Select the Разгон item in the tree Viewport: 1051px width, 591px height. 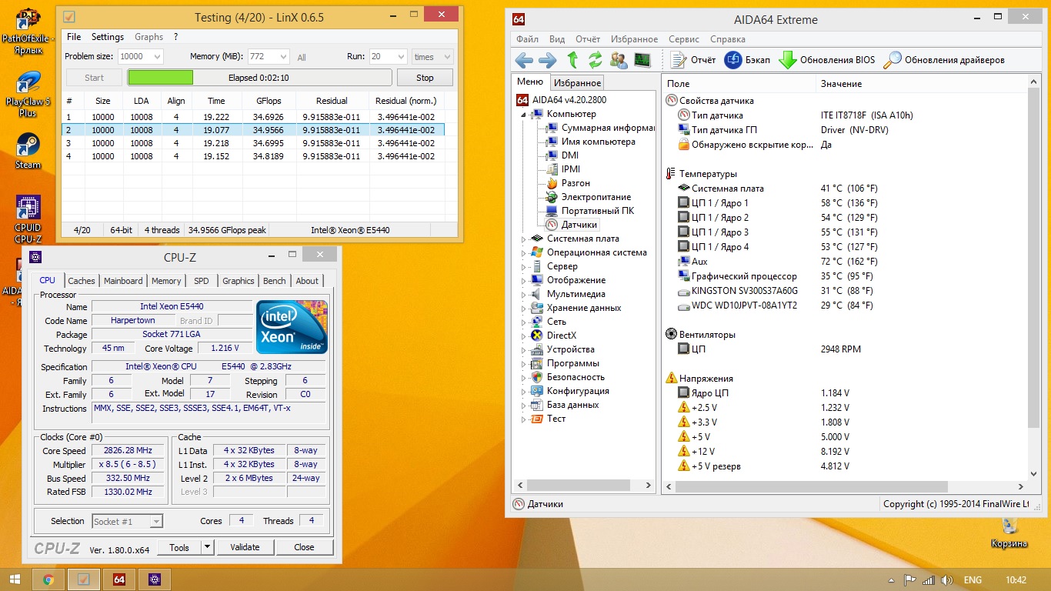tap(576, 183)
